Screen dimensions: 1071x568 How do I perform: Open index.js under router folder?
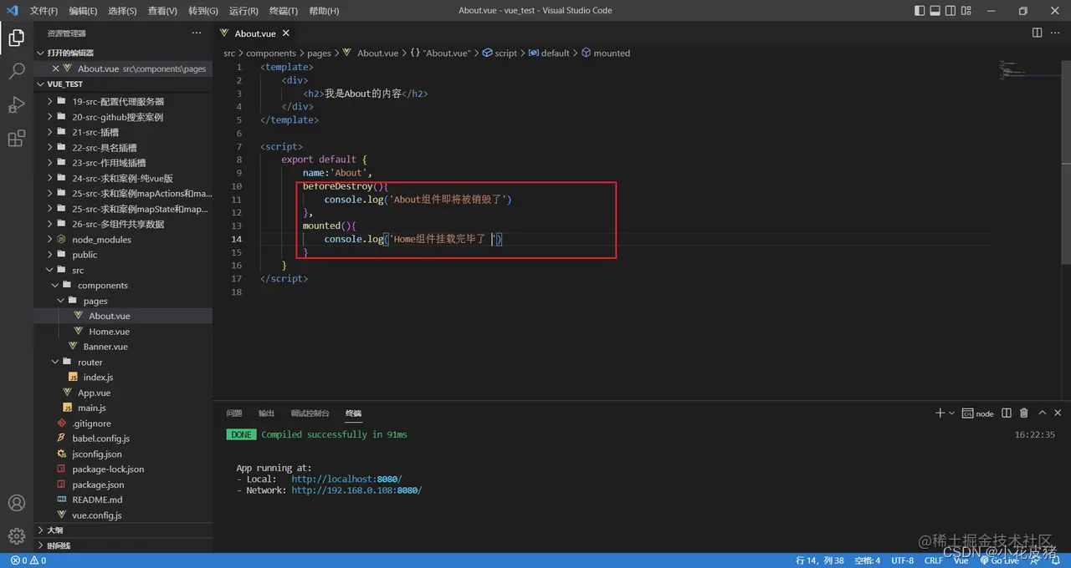coord(123,377)
